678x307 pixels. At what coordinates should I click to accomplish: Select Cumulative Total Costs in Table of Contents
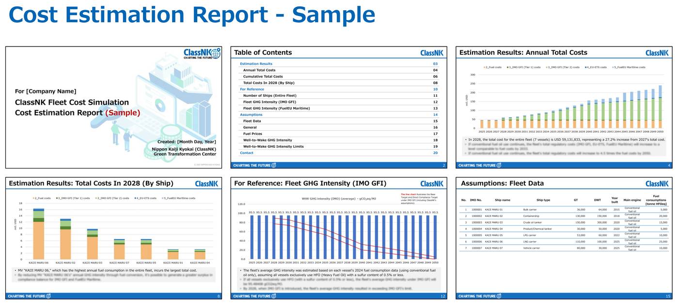coord(263,77)
